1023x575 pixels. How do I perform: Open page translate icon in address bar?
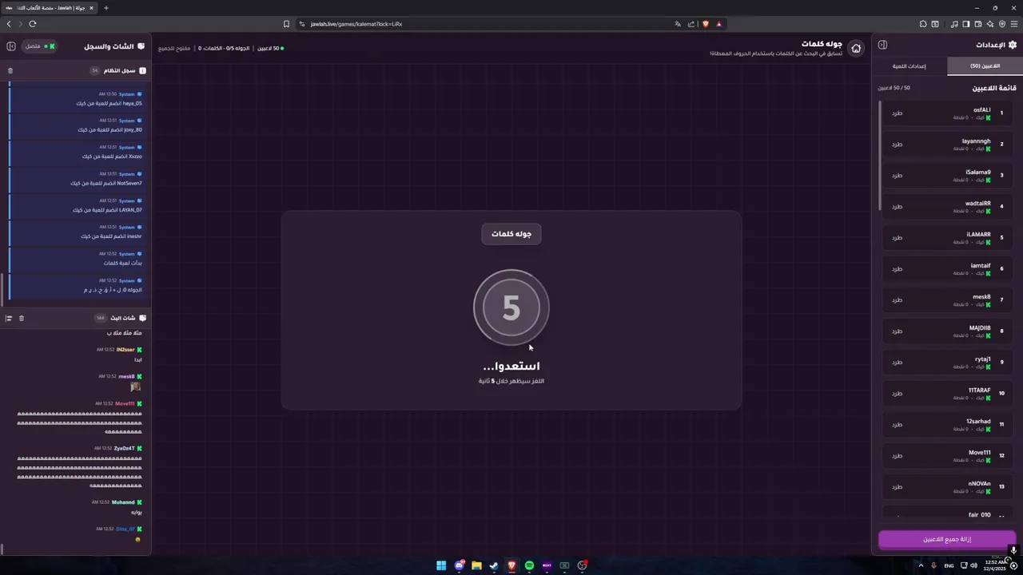(678, 24)
